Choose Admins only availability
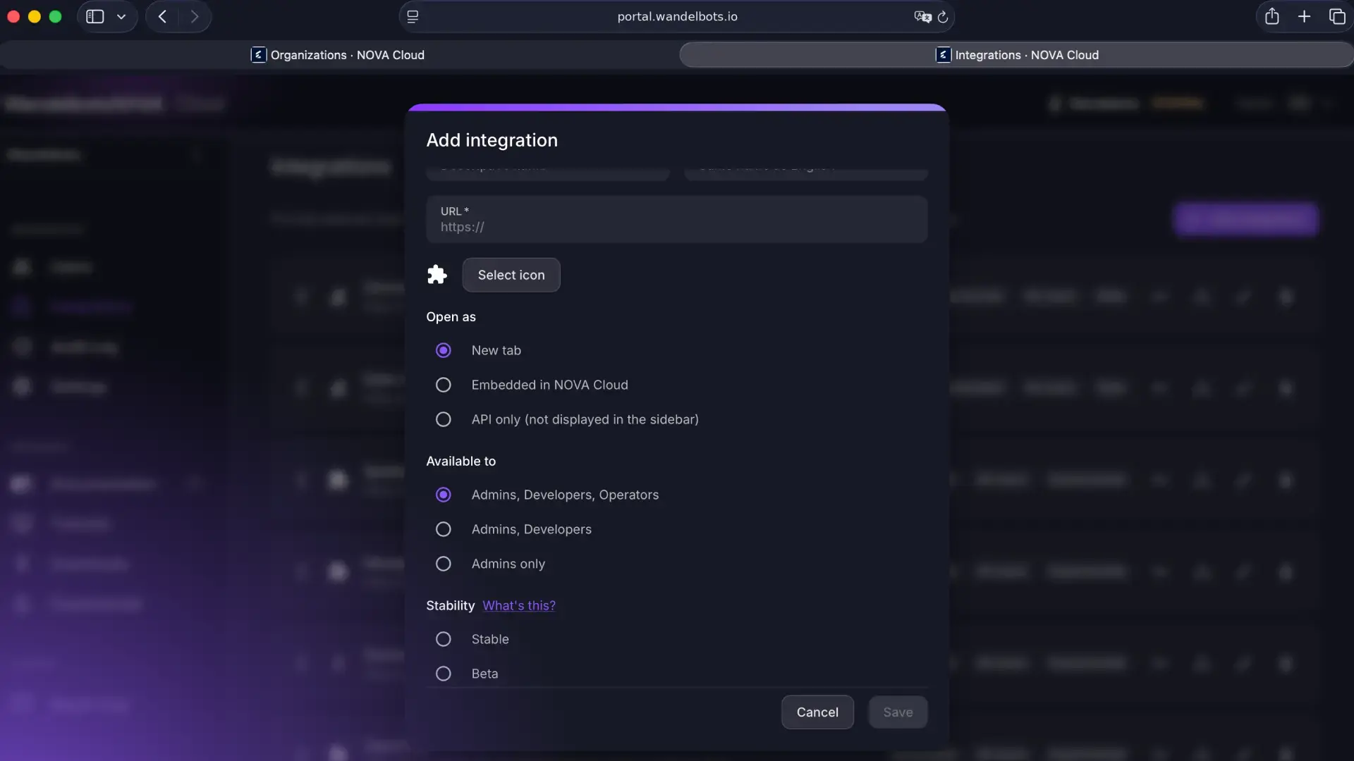The width and height of the screenshot is (1354, 761). (x=443, y=564)
